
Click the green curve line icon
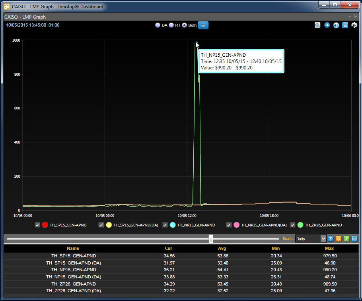tap(346, 239)
